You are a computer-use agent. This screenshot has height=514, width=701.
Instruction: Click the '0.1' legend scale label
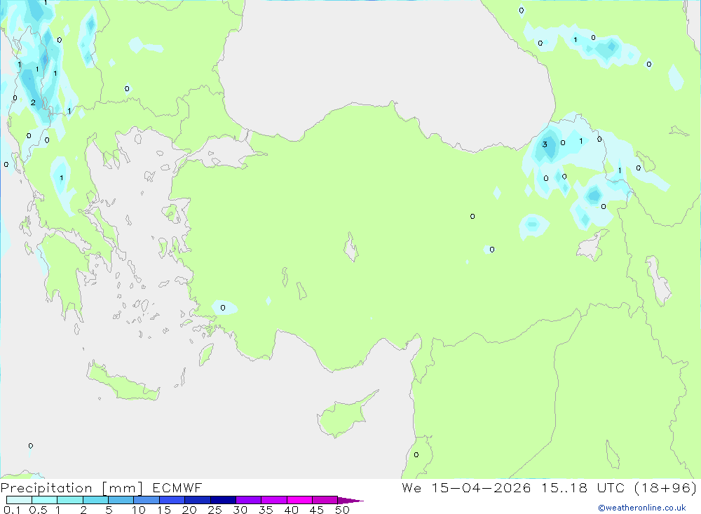[12, 510]
